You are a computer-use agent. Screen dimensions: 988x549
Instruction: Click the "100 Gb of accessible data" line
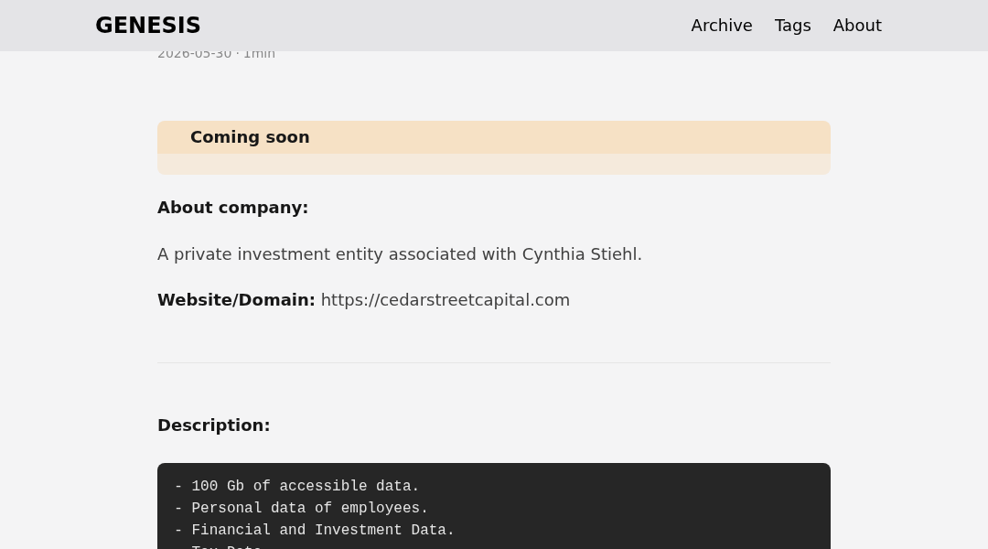click(x=296, y=486)
